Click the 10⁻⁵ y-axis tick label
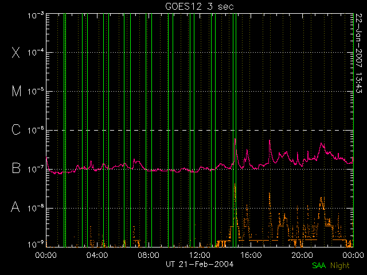 (36, 92)
